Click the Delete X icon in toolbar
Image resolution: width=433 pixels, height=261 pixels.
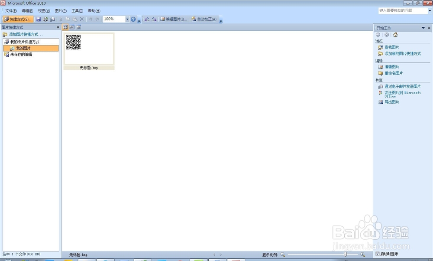pyautogui.click(x=81, y=19)
